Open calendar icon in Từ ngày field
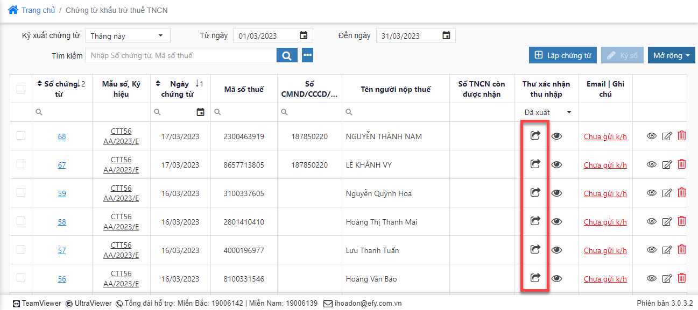Viewport: 698px width, 310px height. (x=304, y=35)
